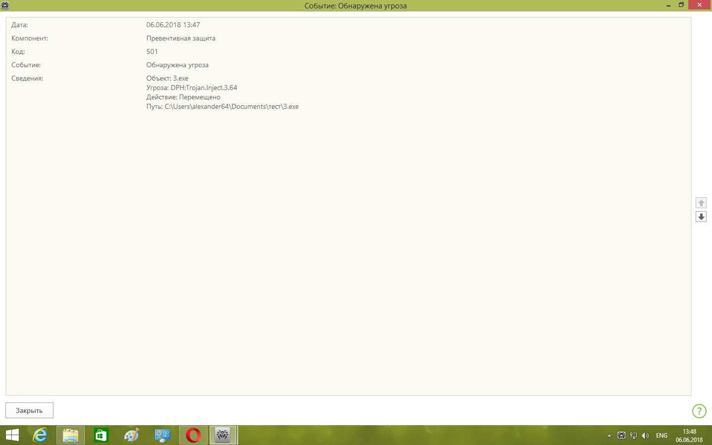The image size is (712, 445).
Task: Click the Сведения: label
Action: (x=27, y=78)
